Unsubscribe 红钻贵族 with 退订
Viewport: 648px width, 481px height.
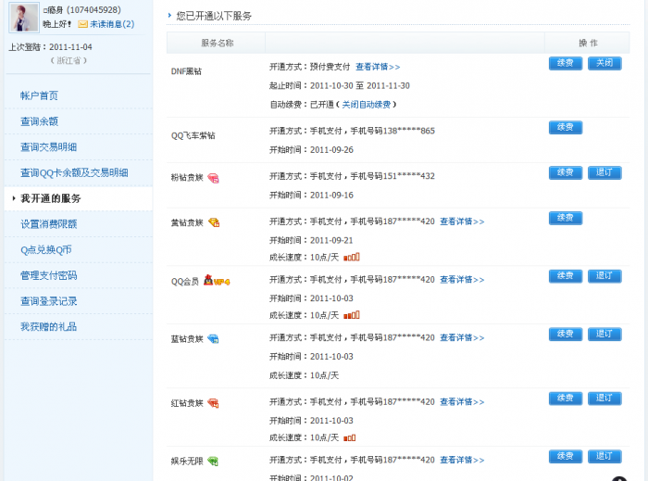click(604, 399)
